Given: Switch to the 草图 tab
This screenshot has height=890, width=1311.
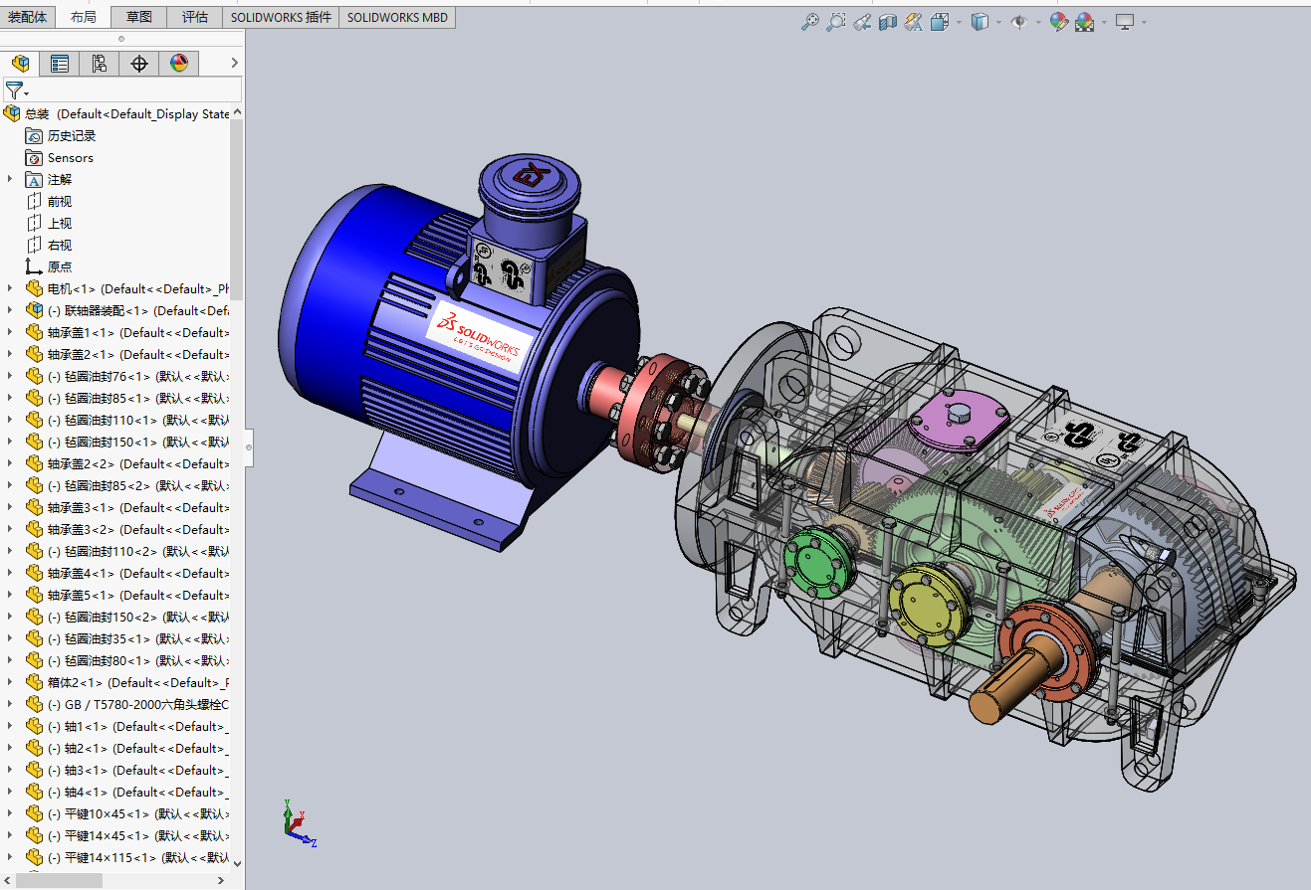Looking at the screenshot, I should point(139,17).
